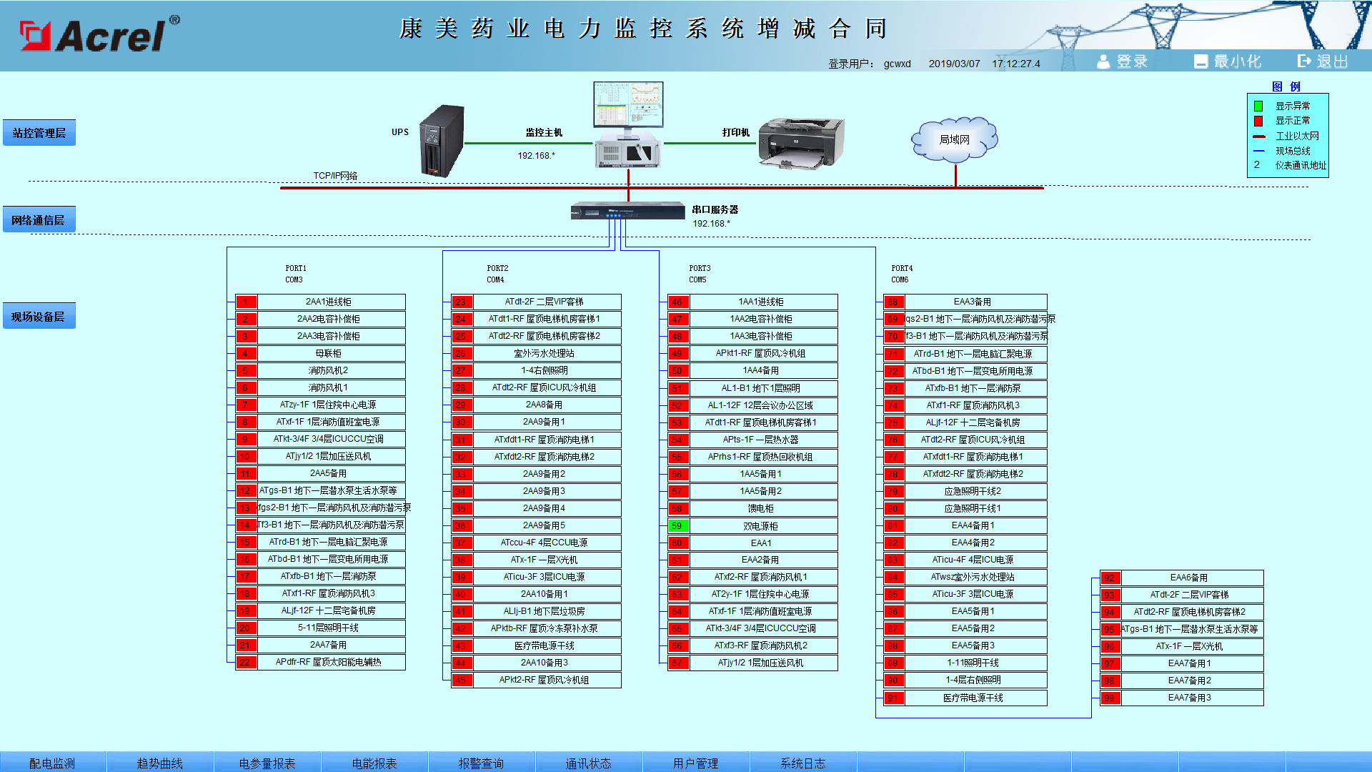Open the communication status tab

pyautogui.click(x=589, y=763)
